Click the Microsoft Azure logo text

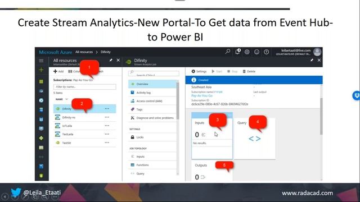pyautogui.click(x=55, y=52)
